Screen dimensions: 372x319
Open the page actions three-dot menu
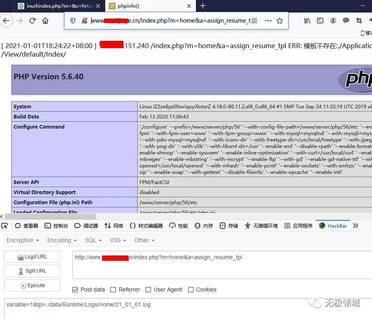click(x=268, y=21)
